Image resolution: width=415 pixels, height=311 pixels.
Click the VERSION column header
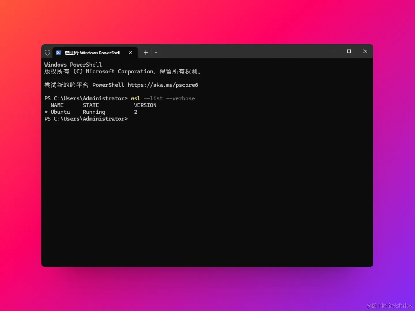pyautogui.click(x=145, y=105)
